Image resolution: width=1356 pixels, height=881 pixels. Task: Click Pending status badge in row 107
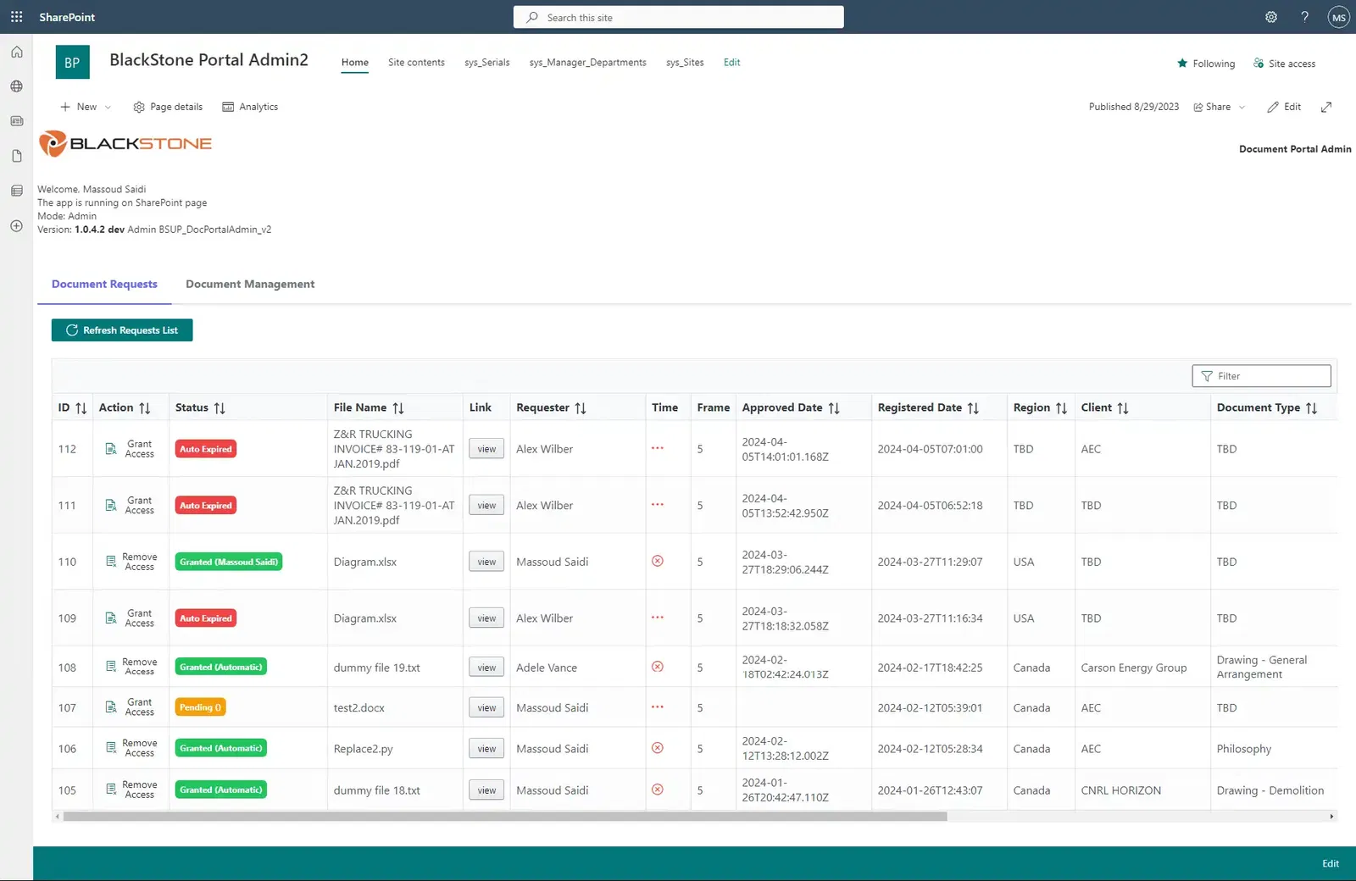click(201, 707)
